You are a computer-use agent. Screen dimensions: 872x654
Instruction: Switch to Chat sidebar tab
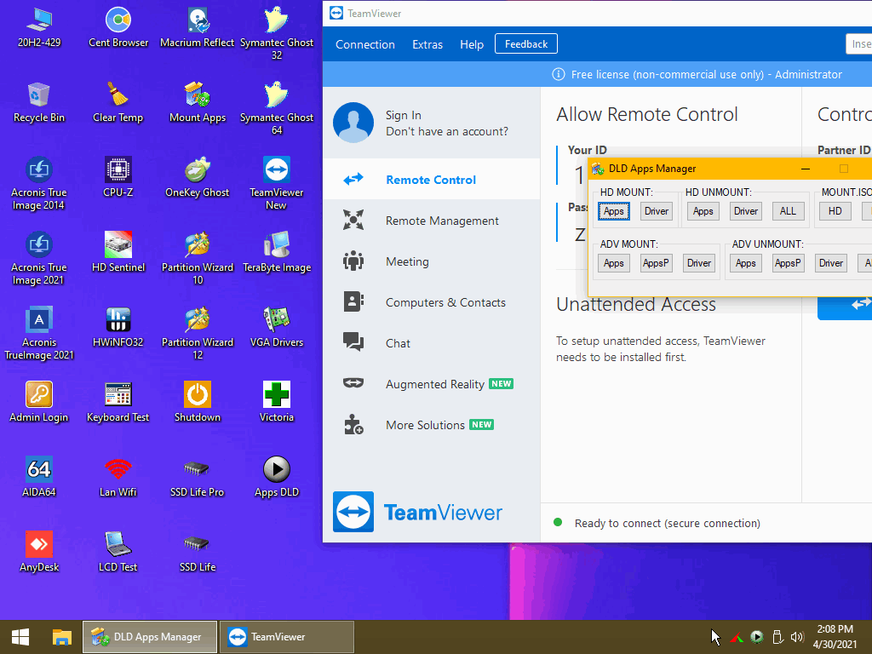(x=431, y=343)
